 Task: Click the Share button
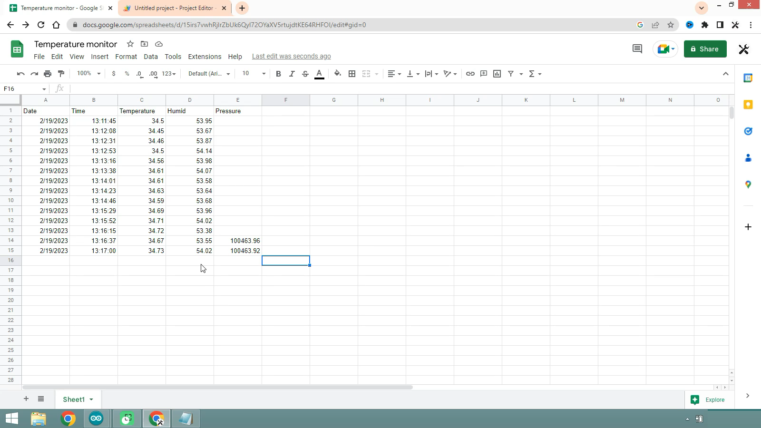(x=705, y=49)
